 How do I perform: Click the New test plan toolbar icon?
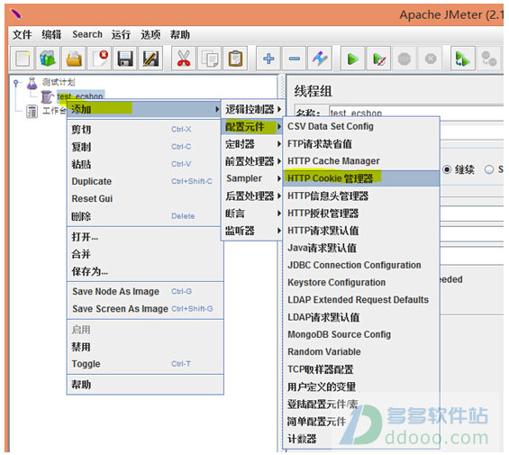(x=23, y=59)
